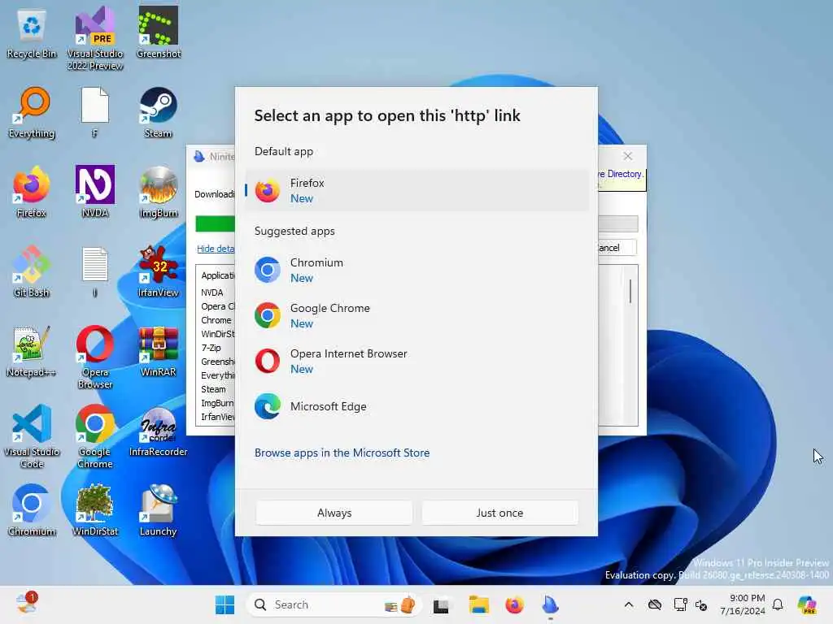Viewport: 833px width, 624px height.
Task: Open the notifications bell icon
Action: click(x=778, y=604)
